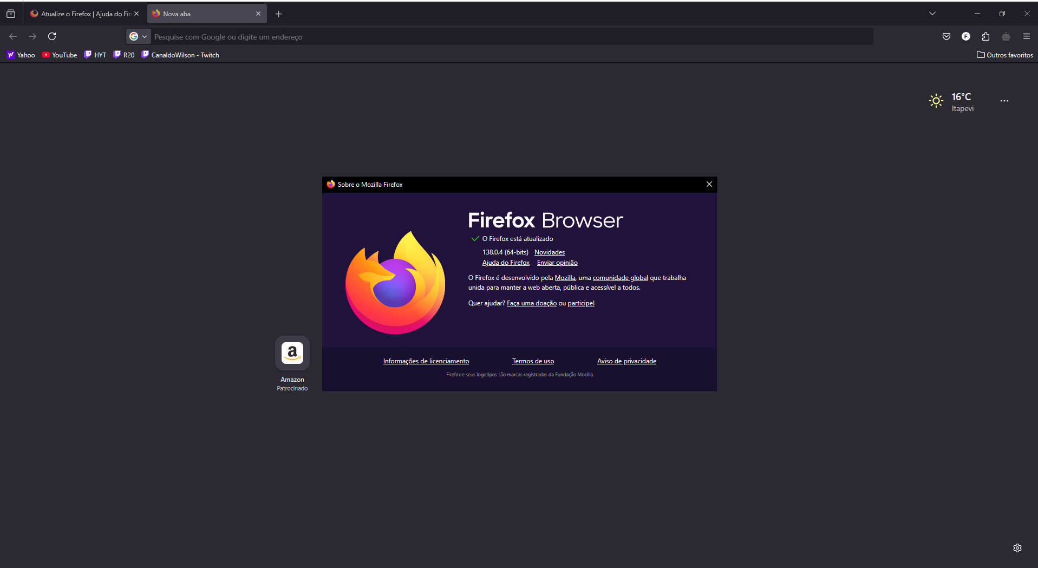Close the Sobre o Mozilla Firefox dialog
This screenshot has width=1038, height=568.
[x=709, y=184]
